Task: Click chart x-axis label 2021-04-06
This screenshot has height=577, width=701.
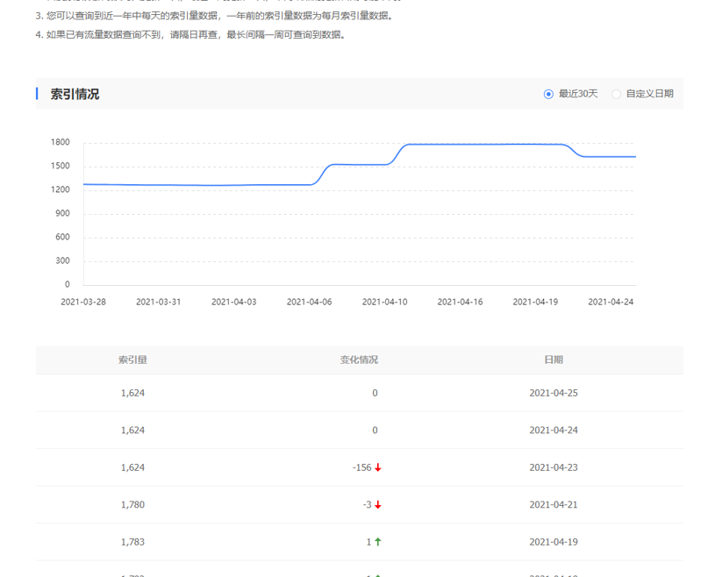Action: tap(309, 302)
